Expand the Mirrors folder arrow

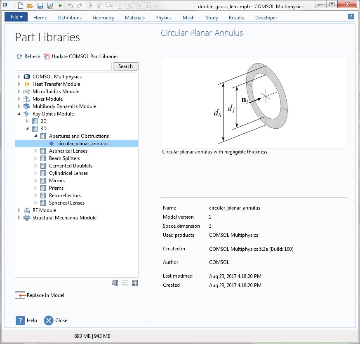[x=35, y=181]
